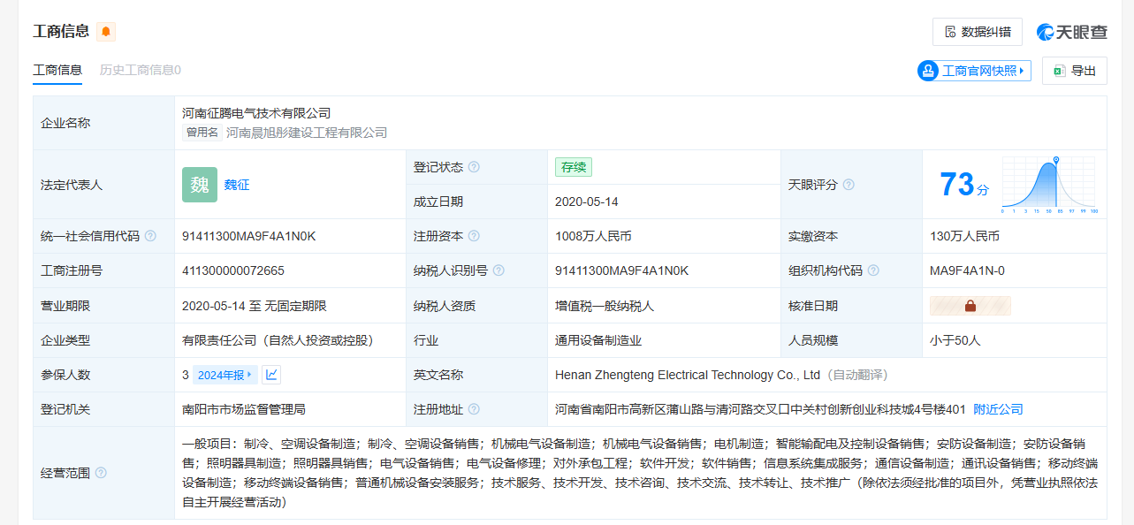Click the lock icon in 核准日期 cell
The image size is (1134, 525).
point(970,306)
